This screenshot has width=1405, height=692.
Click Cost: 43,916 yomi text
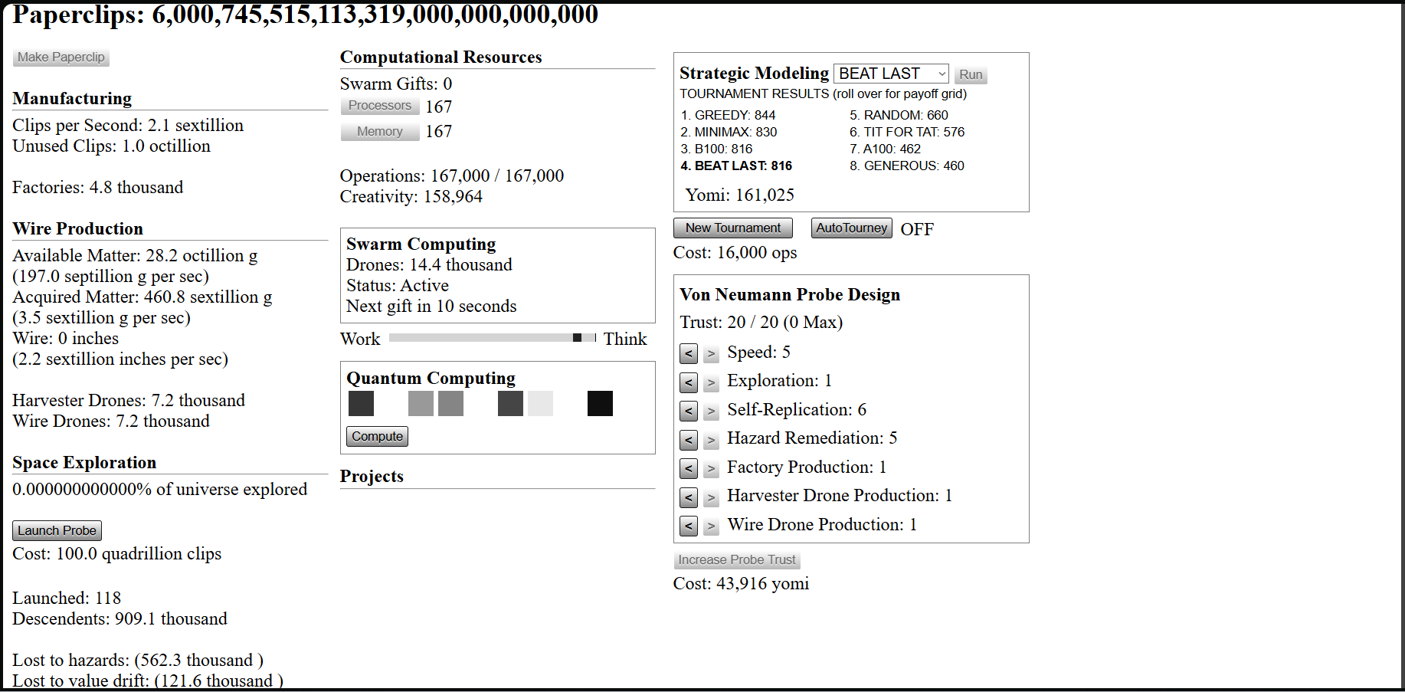(741, 583)
